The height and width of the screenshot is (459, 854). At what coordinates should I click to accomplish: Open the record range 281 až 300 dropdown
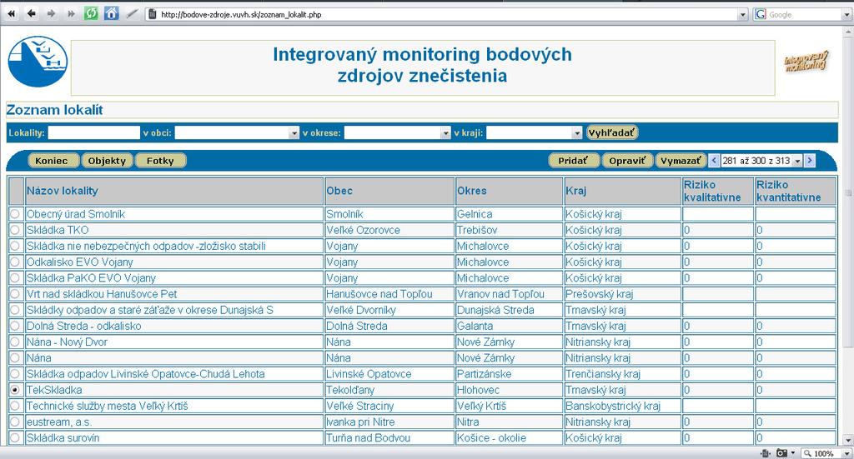[797, 161]
